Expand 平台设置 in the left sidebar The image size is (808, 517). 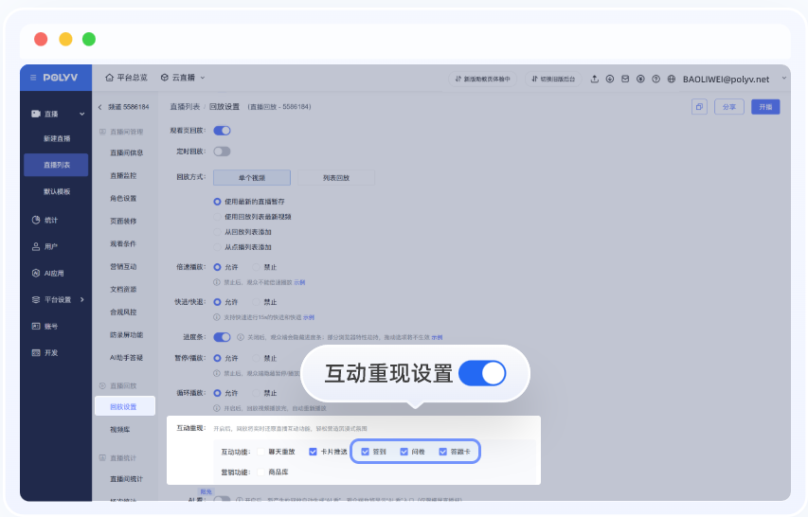[57, 299]
